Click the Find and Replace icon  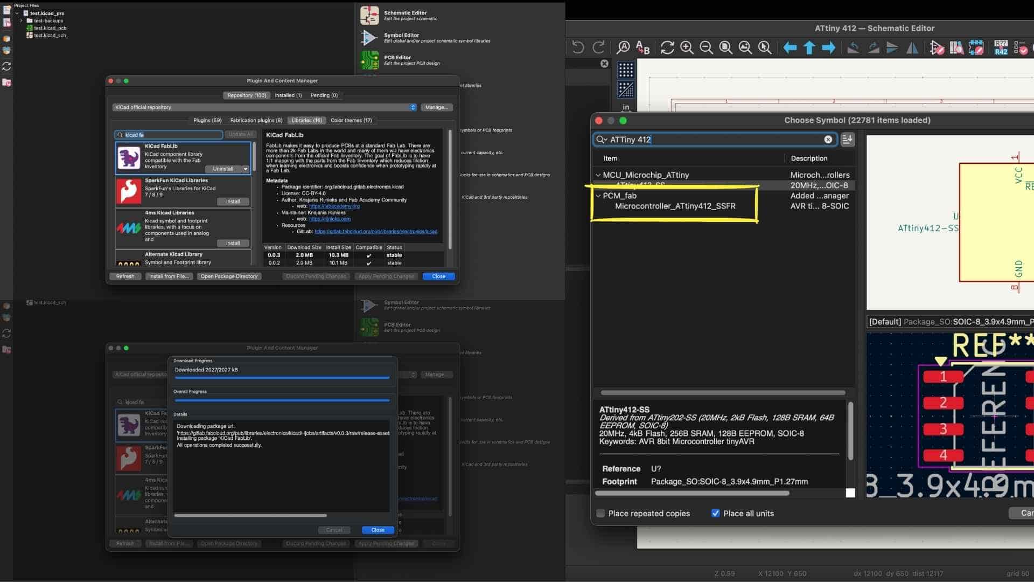(642, 47)
